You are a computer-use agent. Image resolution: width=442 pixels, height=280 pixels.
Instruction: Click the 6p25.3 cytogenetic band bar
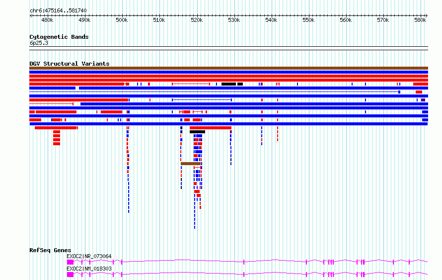click(x=228, y=48)
